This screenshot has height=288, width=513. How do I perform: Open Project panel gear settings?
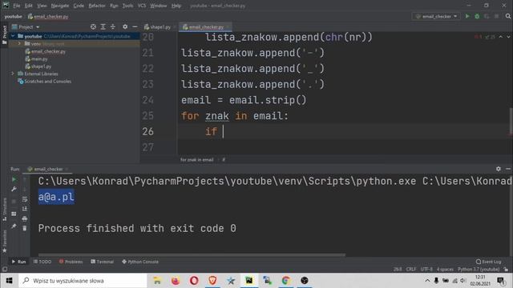coord(125,26)
